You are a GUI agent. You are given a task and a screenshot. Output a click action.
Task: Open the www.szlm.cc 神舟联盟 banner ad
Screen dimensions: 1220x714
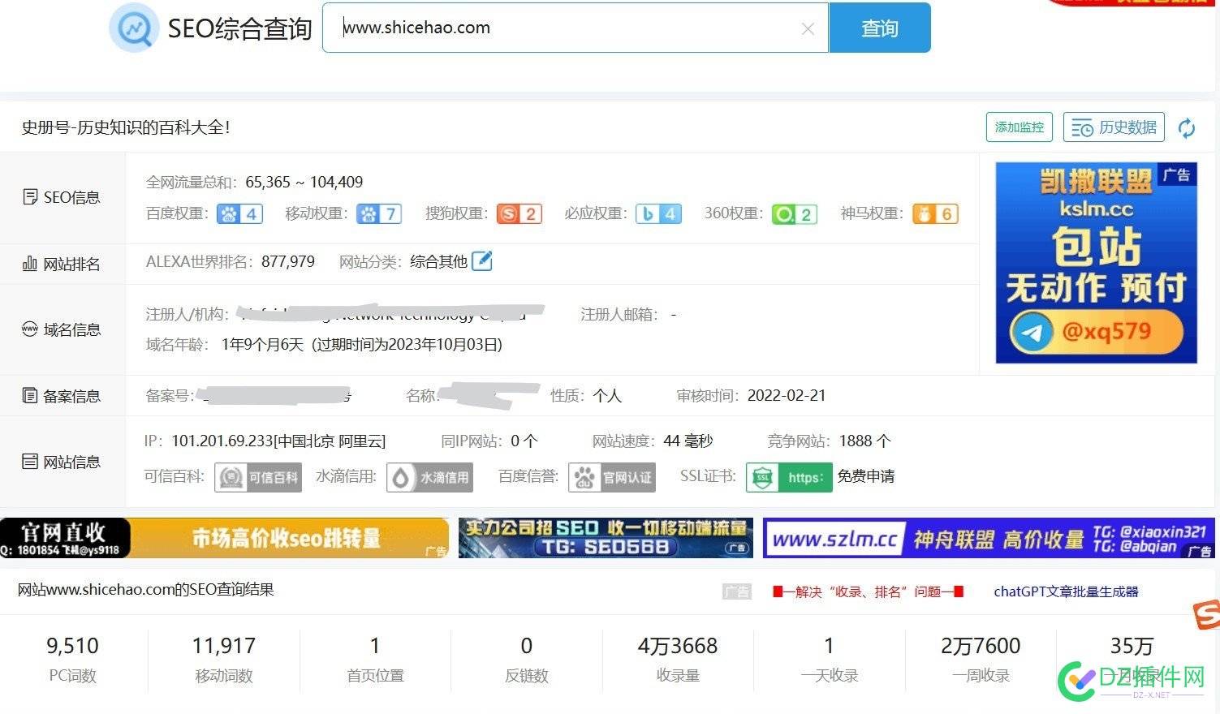(x=989, y=538)
